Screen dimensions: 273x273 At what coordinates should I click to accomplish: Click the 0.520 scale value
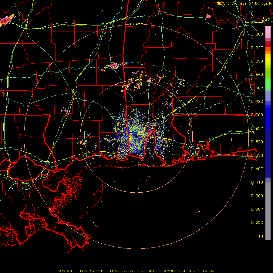(257, 156)
